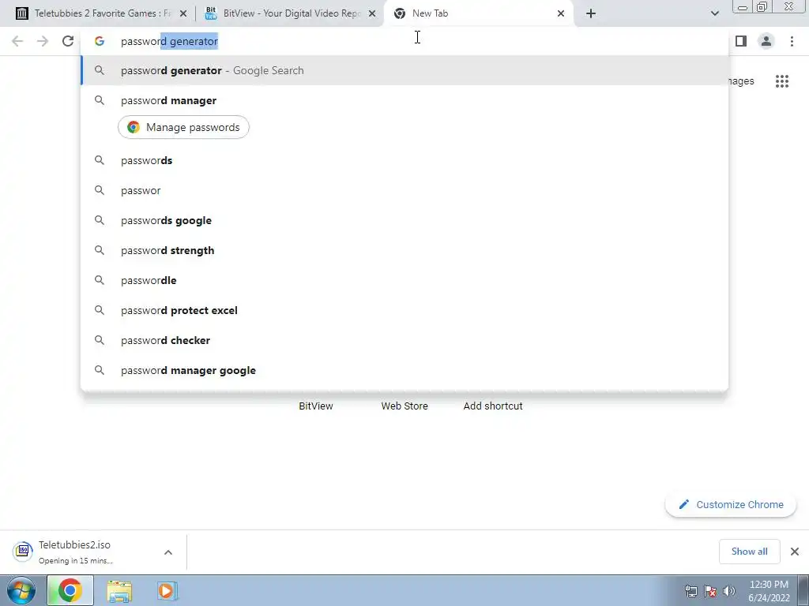809x606 pixels.
Task: Open the Windows Start menu
Action: click(x=21, y=590)
